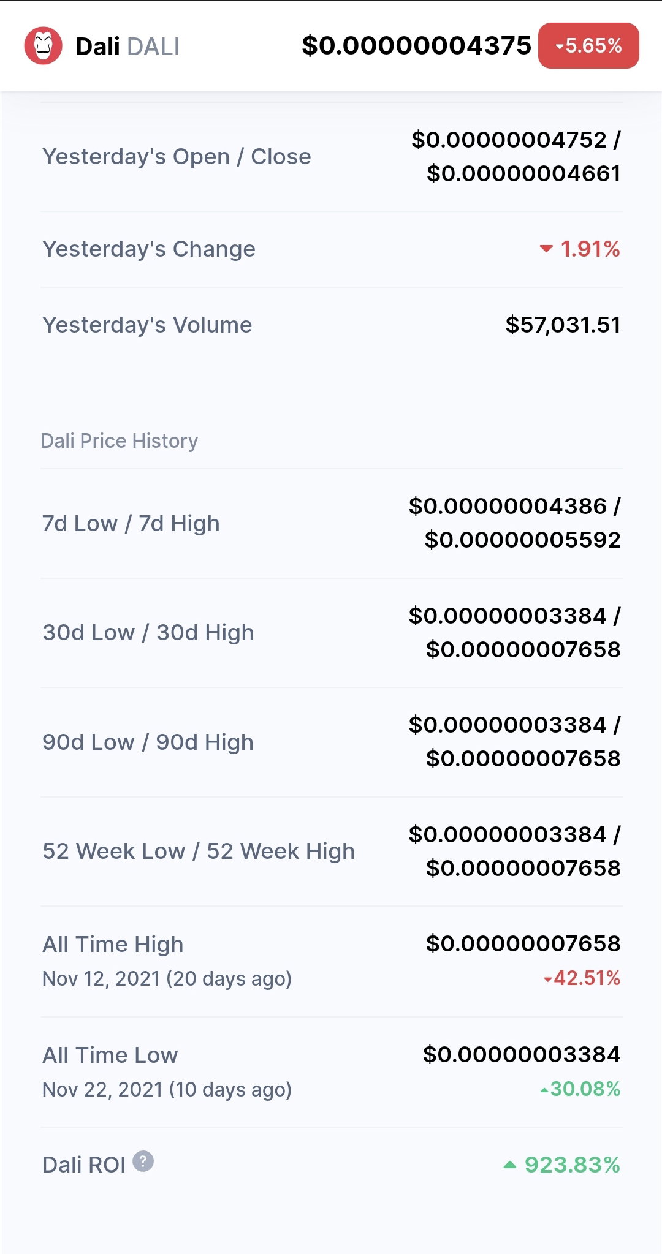Click the Dali Price History heading

coord(120,441)
